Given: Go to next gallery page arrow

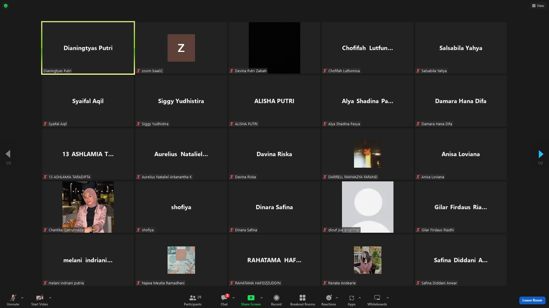Looking at the screenshot, I should tap(541, 154).
